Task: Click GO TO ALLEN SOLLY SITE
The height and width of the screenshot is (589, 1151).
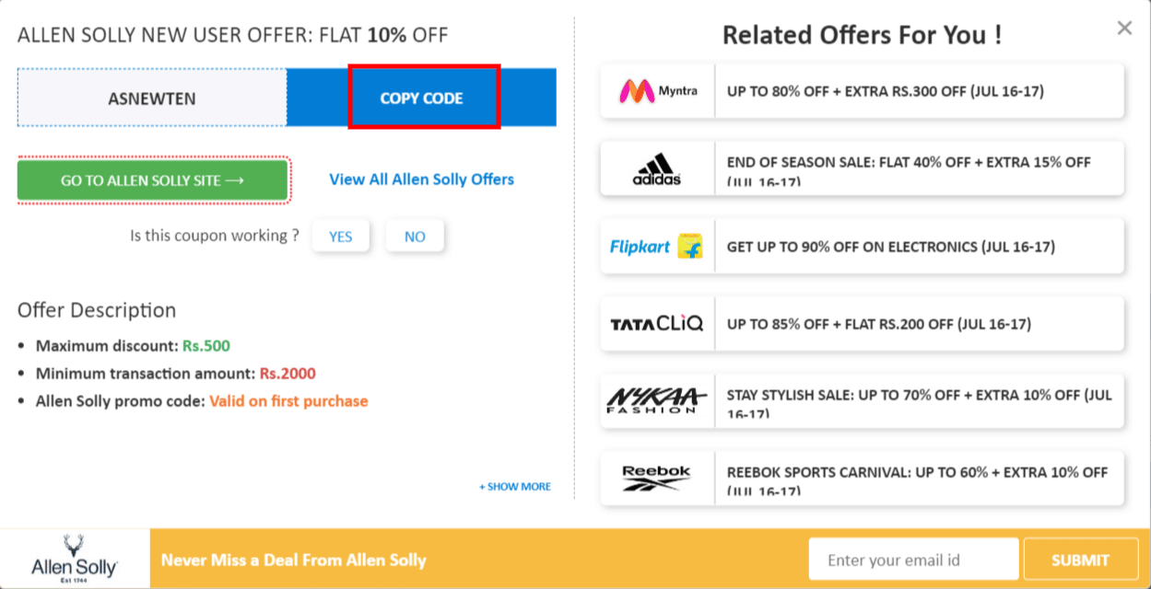Action: 152,179
